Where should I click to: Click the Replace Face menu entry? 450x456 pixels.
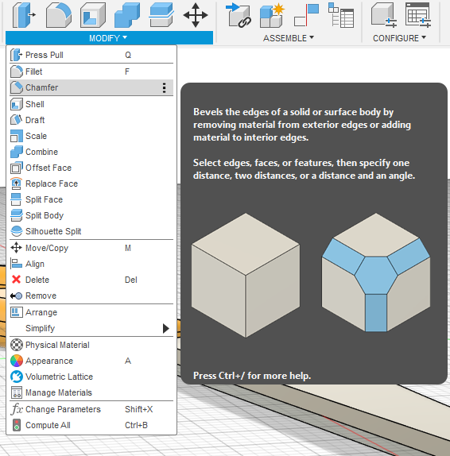[x=91, y=184]
